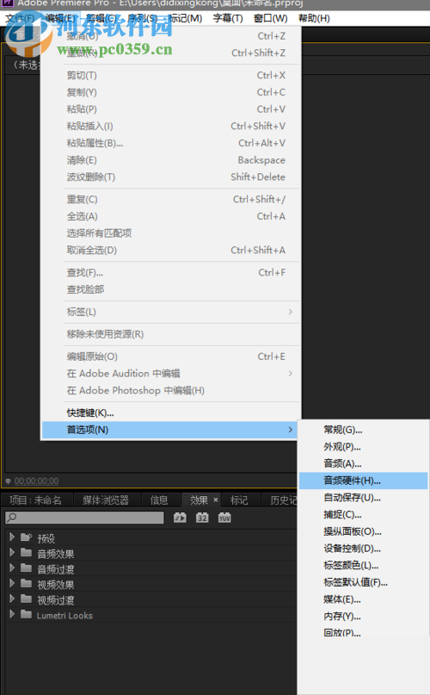Screen dimensions: 430x695
Task: Click the effects search field
Action: click(84, 518)
